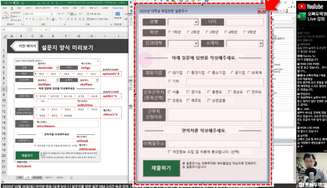Align text left in ribbon
The width and height of the screenshot is (327, 188).
[68, 19]
